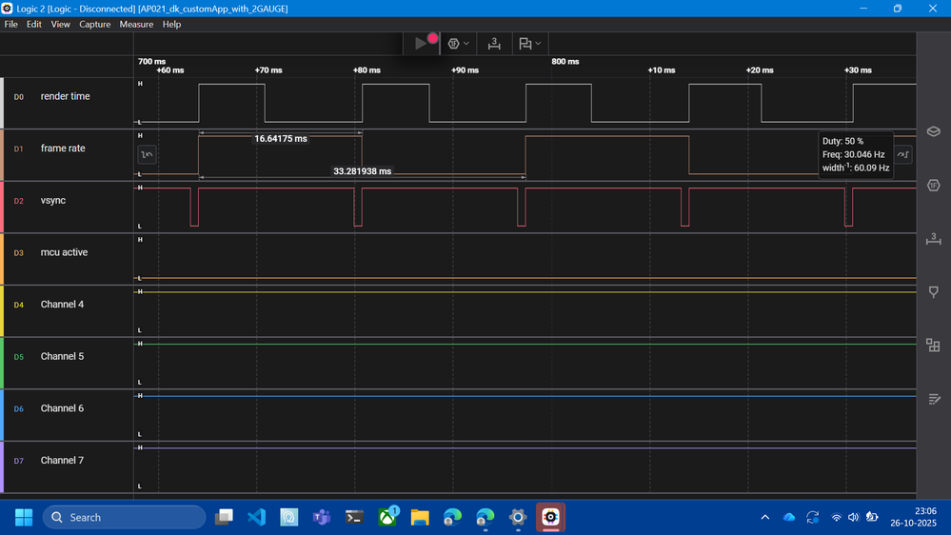Click the Duty: 50 % readout
Screen dimensions: 951x535
pos(842,141)
